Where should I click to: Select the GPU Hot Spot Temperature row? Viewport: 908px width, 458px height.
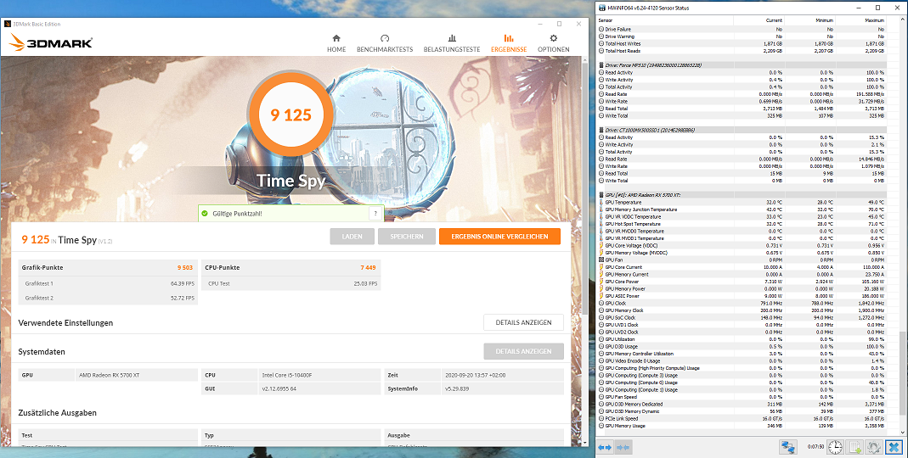click(x=742, y=225)
